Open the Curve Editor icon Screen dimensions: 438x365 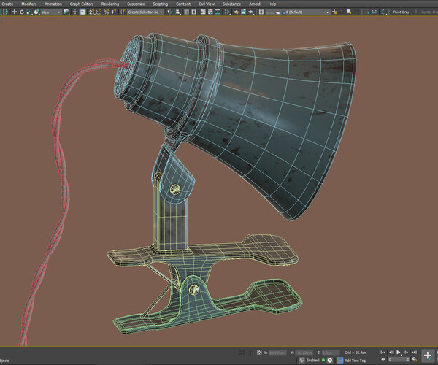[x=210, y=12]
